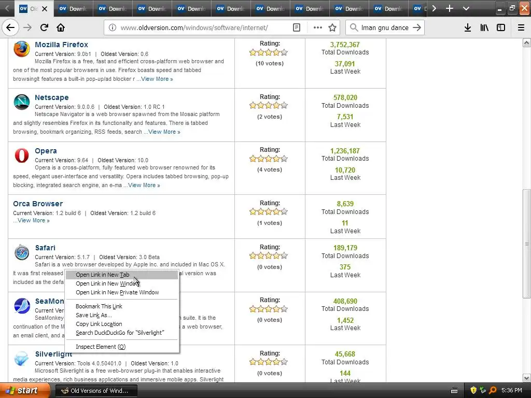Click the keyboard icon in the taskbar

pyautogui.click(x=454, y=391)
